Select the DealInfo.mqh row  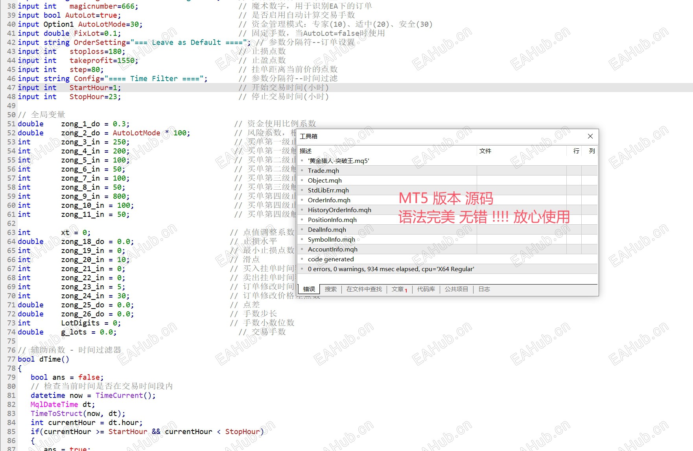pyautogui.click(x=448, y=229)
